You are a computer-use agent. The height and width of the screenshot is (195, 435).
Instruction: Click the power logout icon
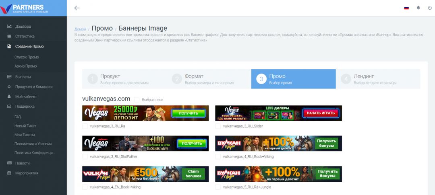click(x=429, y=8)
